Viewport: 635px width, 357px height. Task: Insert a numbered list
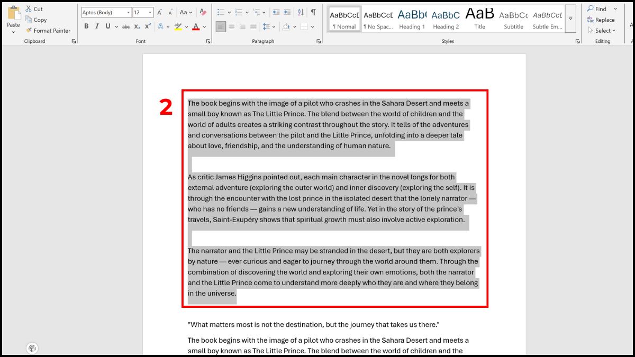click(x=238, y=12)
